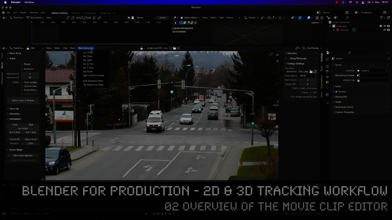392x220 pixels.
Task: Open the Track menu in clip editor
Action: point(73,48)
